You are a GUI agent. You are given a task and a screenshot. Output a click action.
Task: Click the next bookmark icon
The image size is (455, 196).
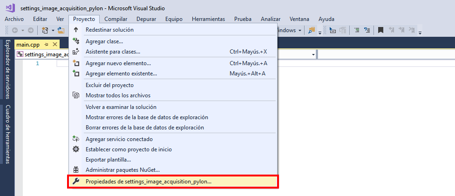(x=401, y=30)
